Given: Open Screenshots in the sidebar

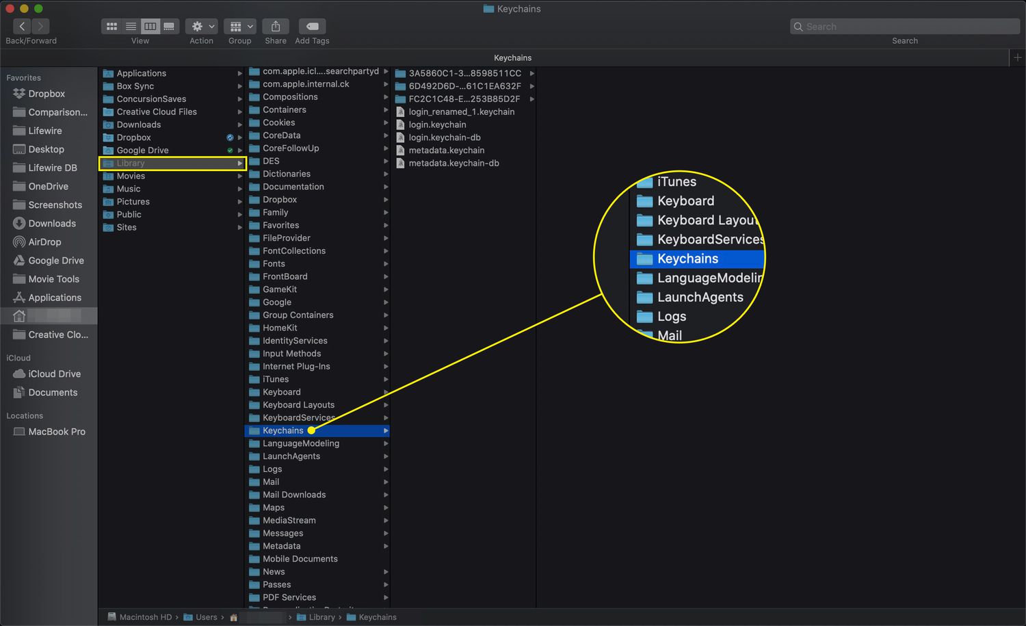Looking at the screenshot, I should coord(49,205).
